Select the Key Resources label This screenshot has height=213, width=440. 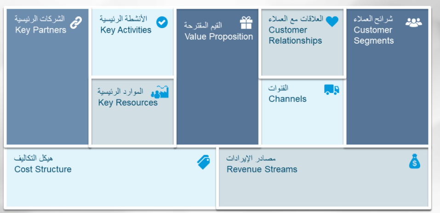(128, 103)
